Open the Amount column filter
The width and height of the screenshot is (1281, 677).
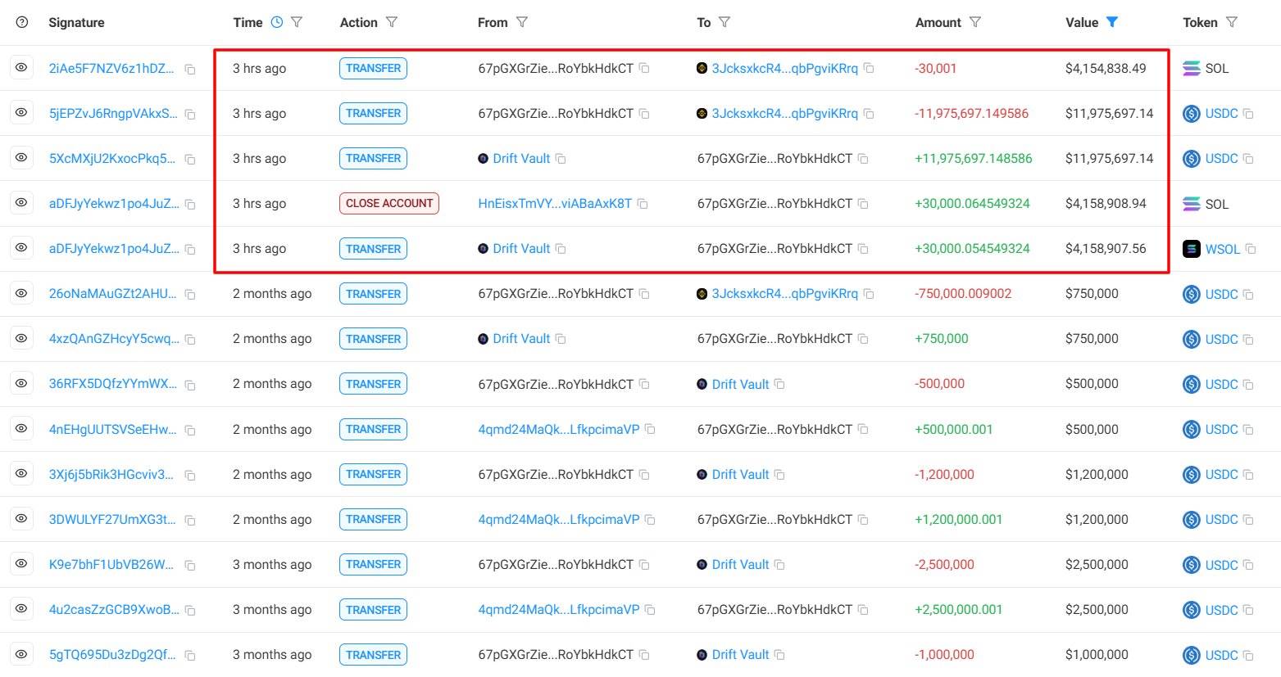click(975, 22)
